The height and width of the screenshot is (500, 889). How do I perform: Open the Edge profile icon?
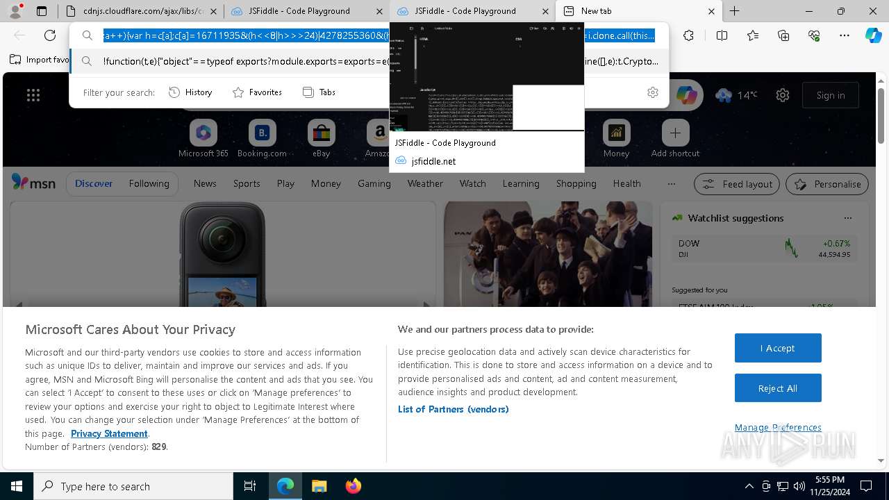(15, 10)
